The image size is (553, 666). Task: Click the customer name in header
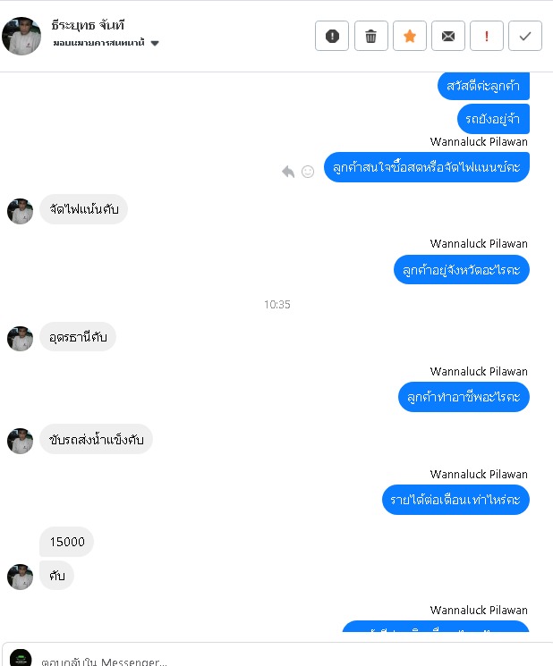88,25
